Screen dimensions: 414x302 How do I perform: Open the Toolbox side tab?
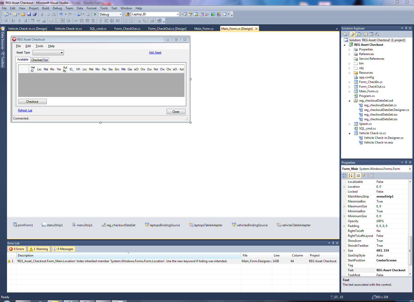[x=3, y=60]
